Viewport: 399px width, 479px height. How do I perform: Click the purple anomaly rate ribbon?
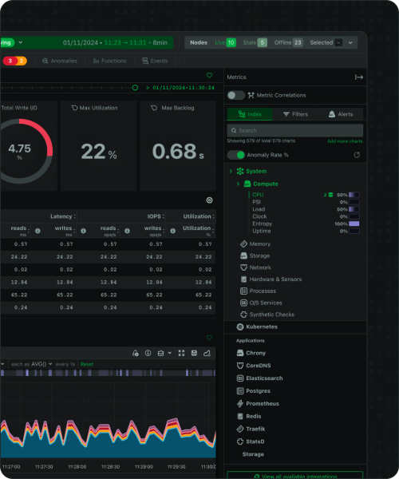[x=108, y=373]
